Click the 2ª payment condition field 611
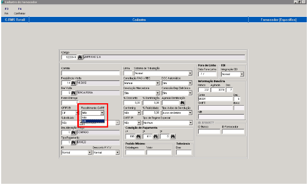Screen dimensions: 308x185 (148, 136)
